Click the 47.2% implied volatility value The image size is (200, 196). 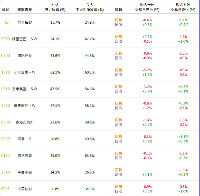(90, 39)
